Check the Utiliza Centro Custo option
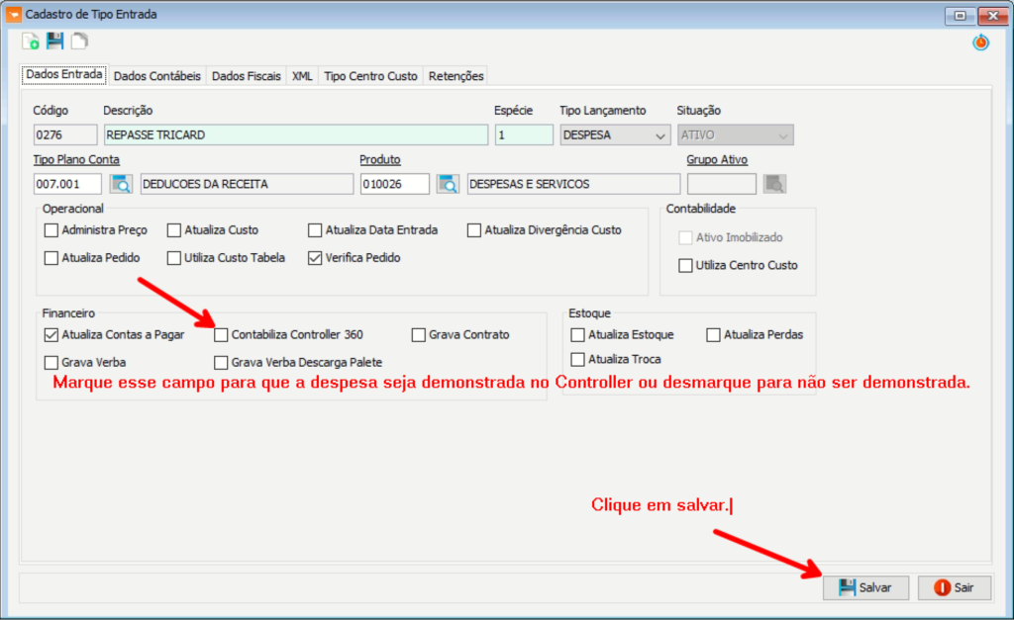The height and width of the screenshot is (620, 1014). pyautogui.click(x=685, y=265)
